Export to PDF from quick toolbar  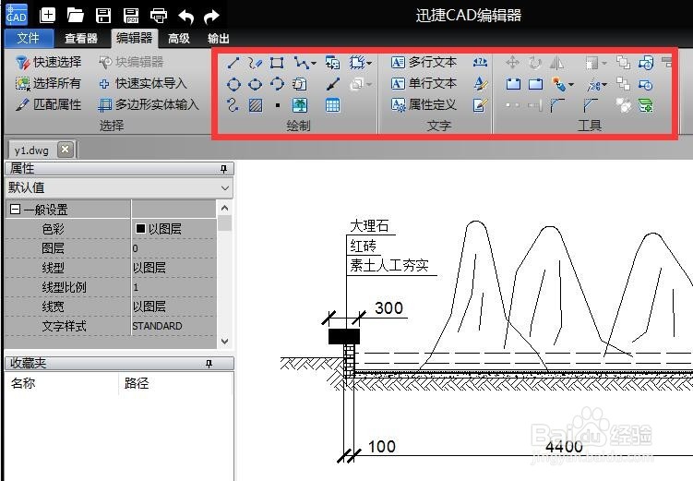(x=131, y=16)
